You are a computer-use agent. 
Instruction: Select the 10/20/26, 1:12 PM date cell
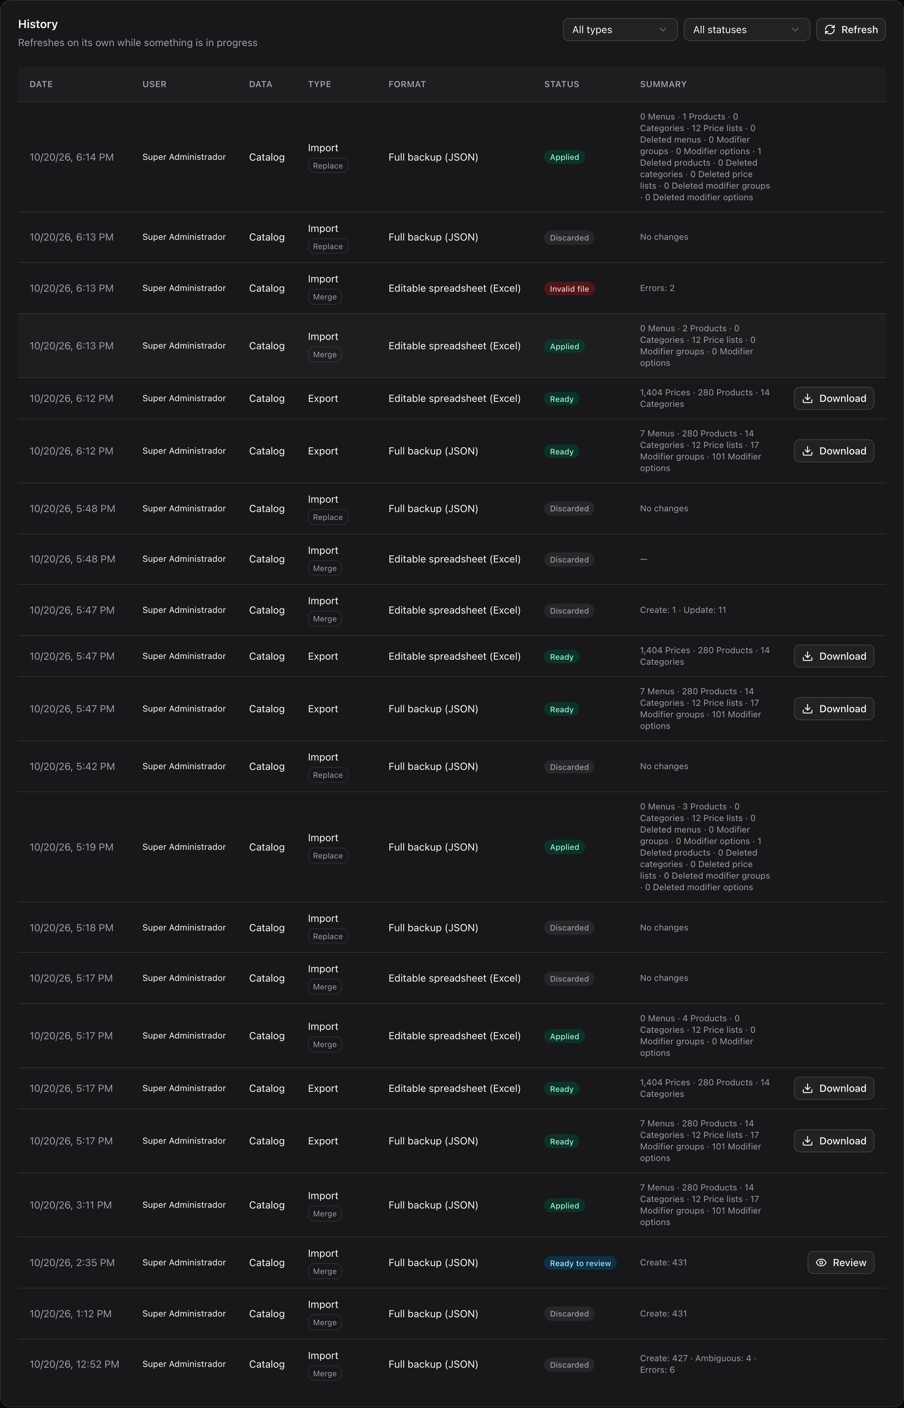tap(71, 1313)
